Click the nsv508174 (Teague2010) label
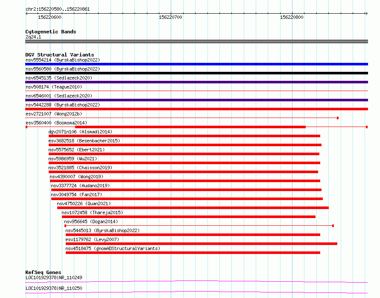Image resolution: width=380 pixels, height=298 pixels. click(54, 87)
